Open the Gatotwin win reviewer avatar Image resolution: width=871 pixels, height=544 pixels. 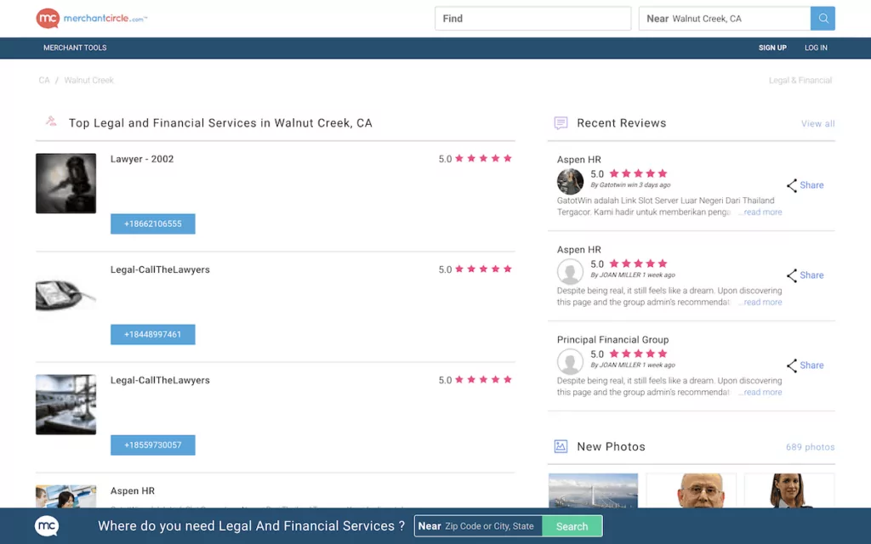pos(570,181)
